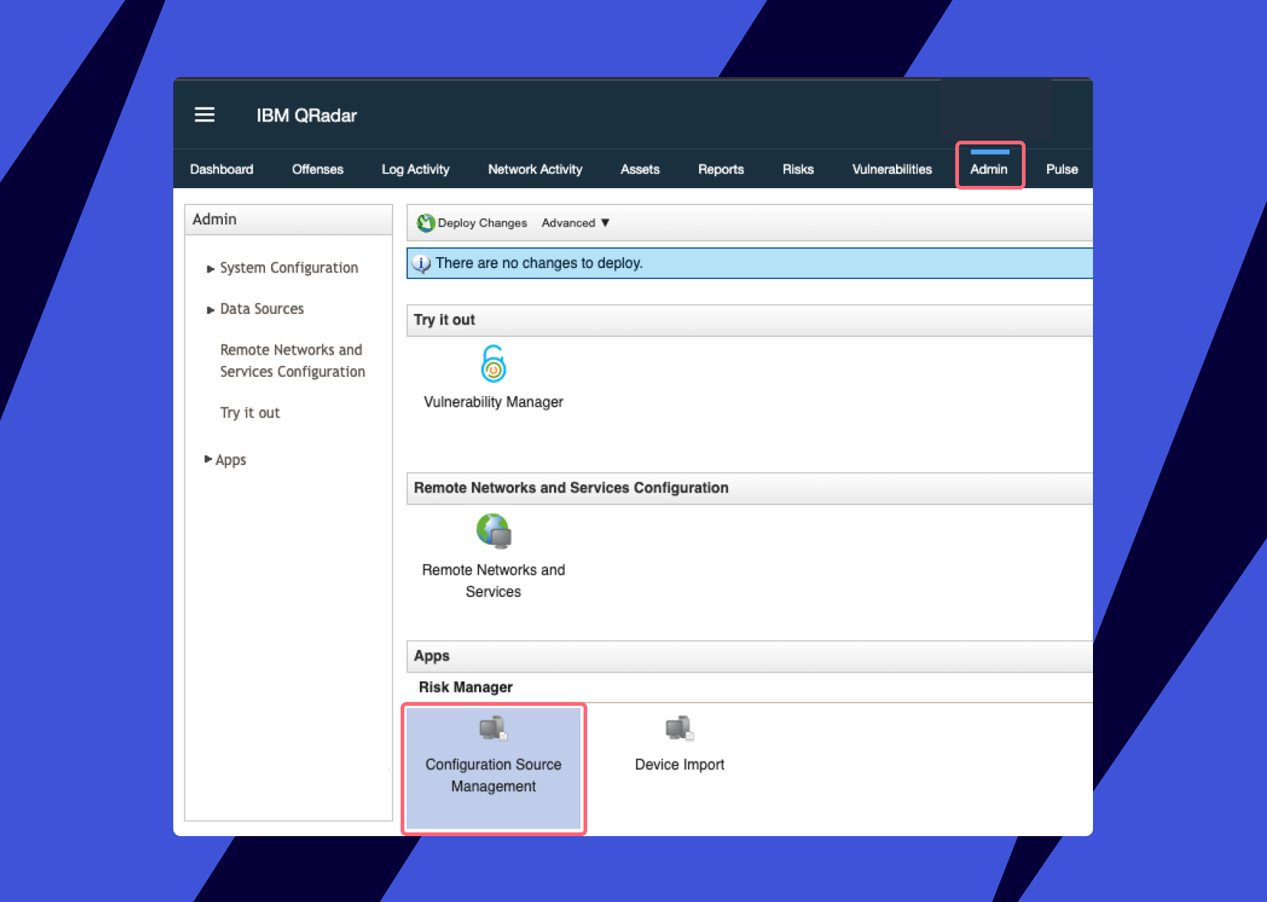Screen dimensions: 1267x902
Task: Switch to the Offenses tab
Action: click(x=318, y=170)
